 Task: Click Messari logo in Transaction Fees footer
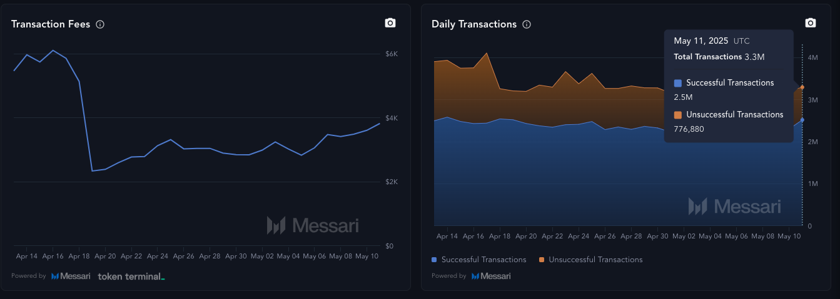point(71,276)
